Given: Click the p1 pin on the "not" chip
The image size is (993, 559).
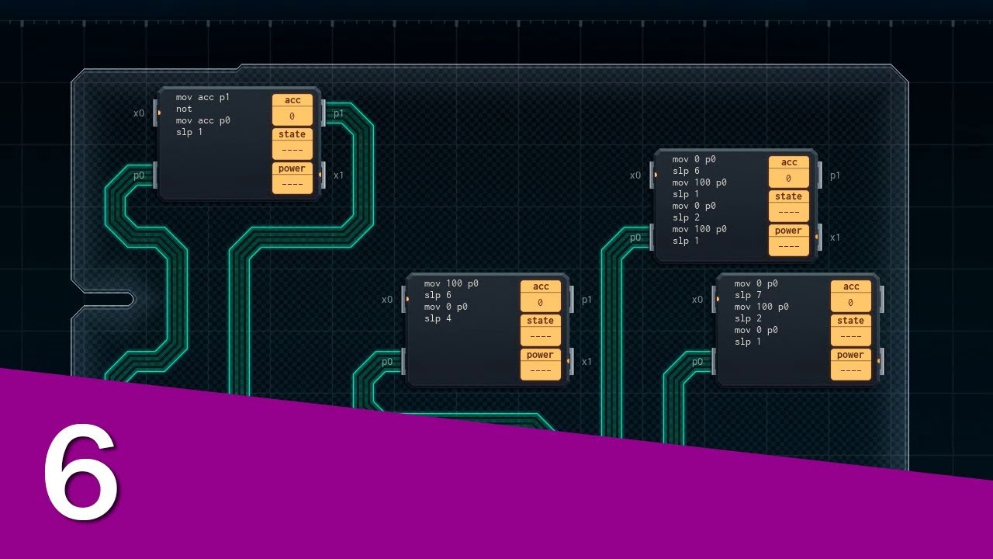Looking at the screenshot, I should (338, 113).
